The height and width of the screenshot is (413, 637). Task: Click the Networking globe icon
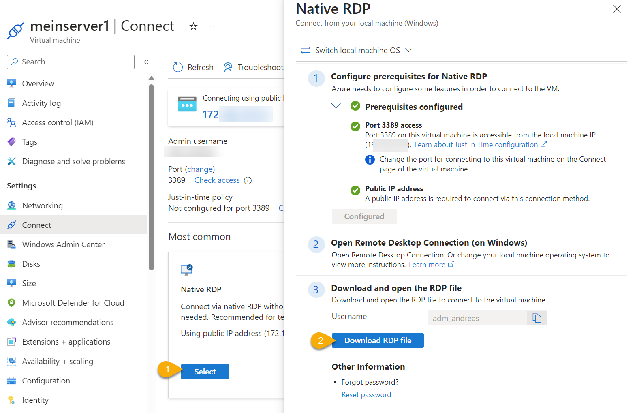click(12, 205)
